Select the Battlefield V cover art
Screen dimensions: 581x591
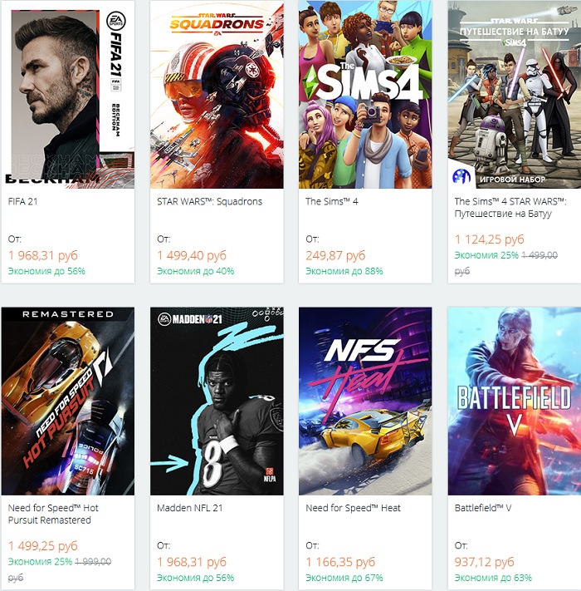[514, 401]
